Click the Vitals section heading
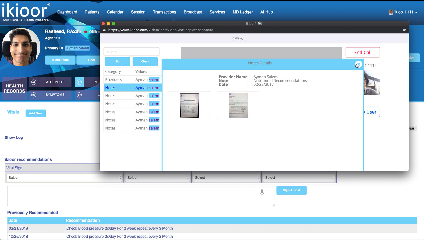The height and width of the screenshot is (240, 424). tap(13, 112)
